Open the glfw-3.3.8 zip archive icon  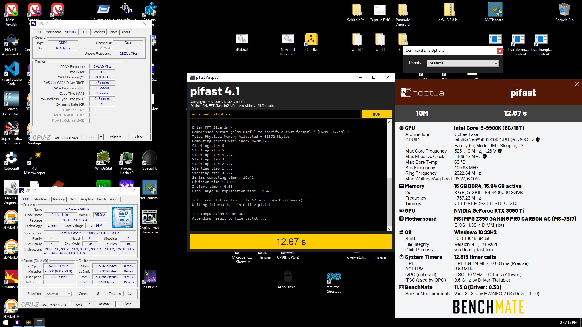point(449,12)
